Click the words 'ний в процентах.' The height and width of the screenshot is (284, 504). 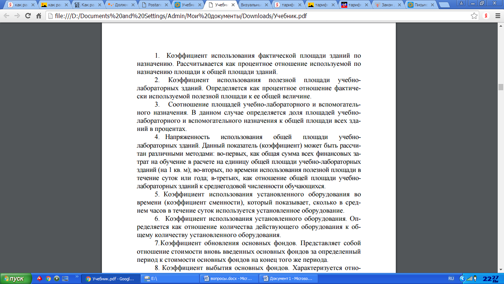[x=162, y=129]
